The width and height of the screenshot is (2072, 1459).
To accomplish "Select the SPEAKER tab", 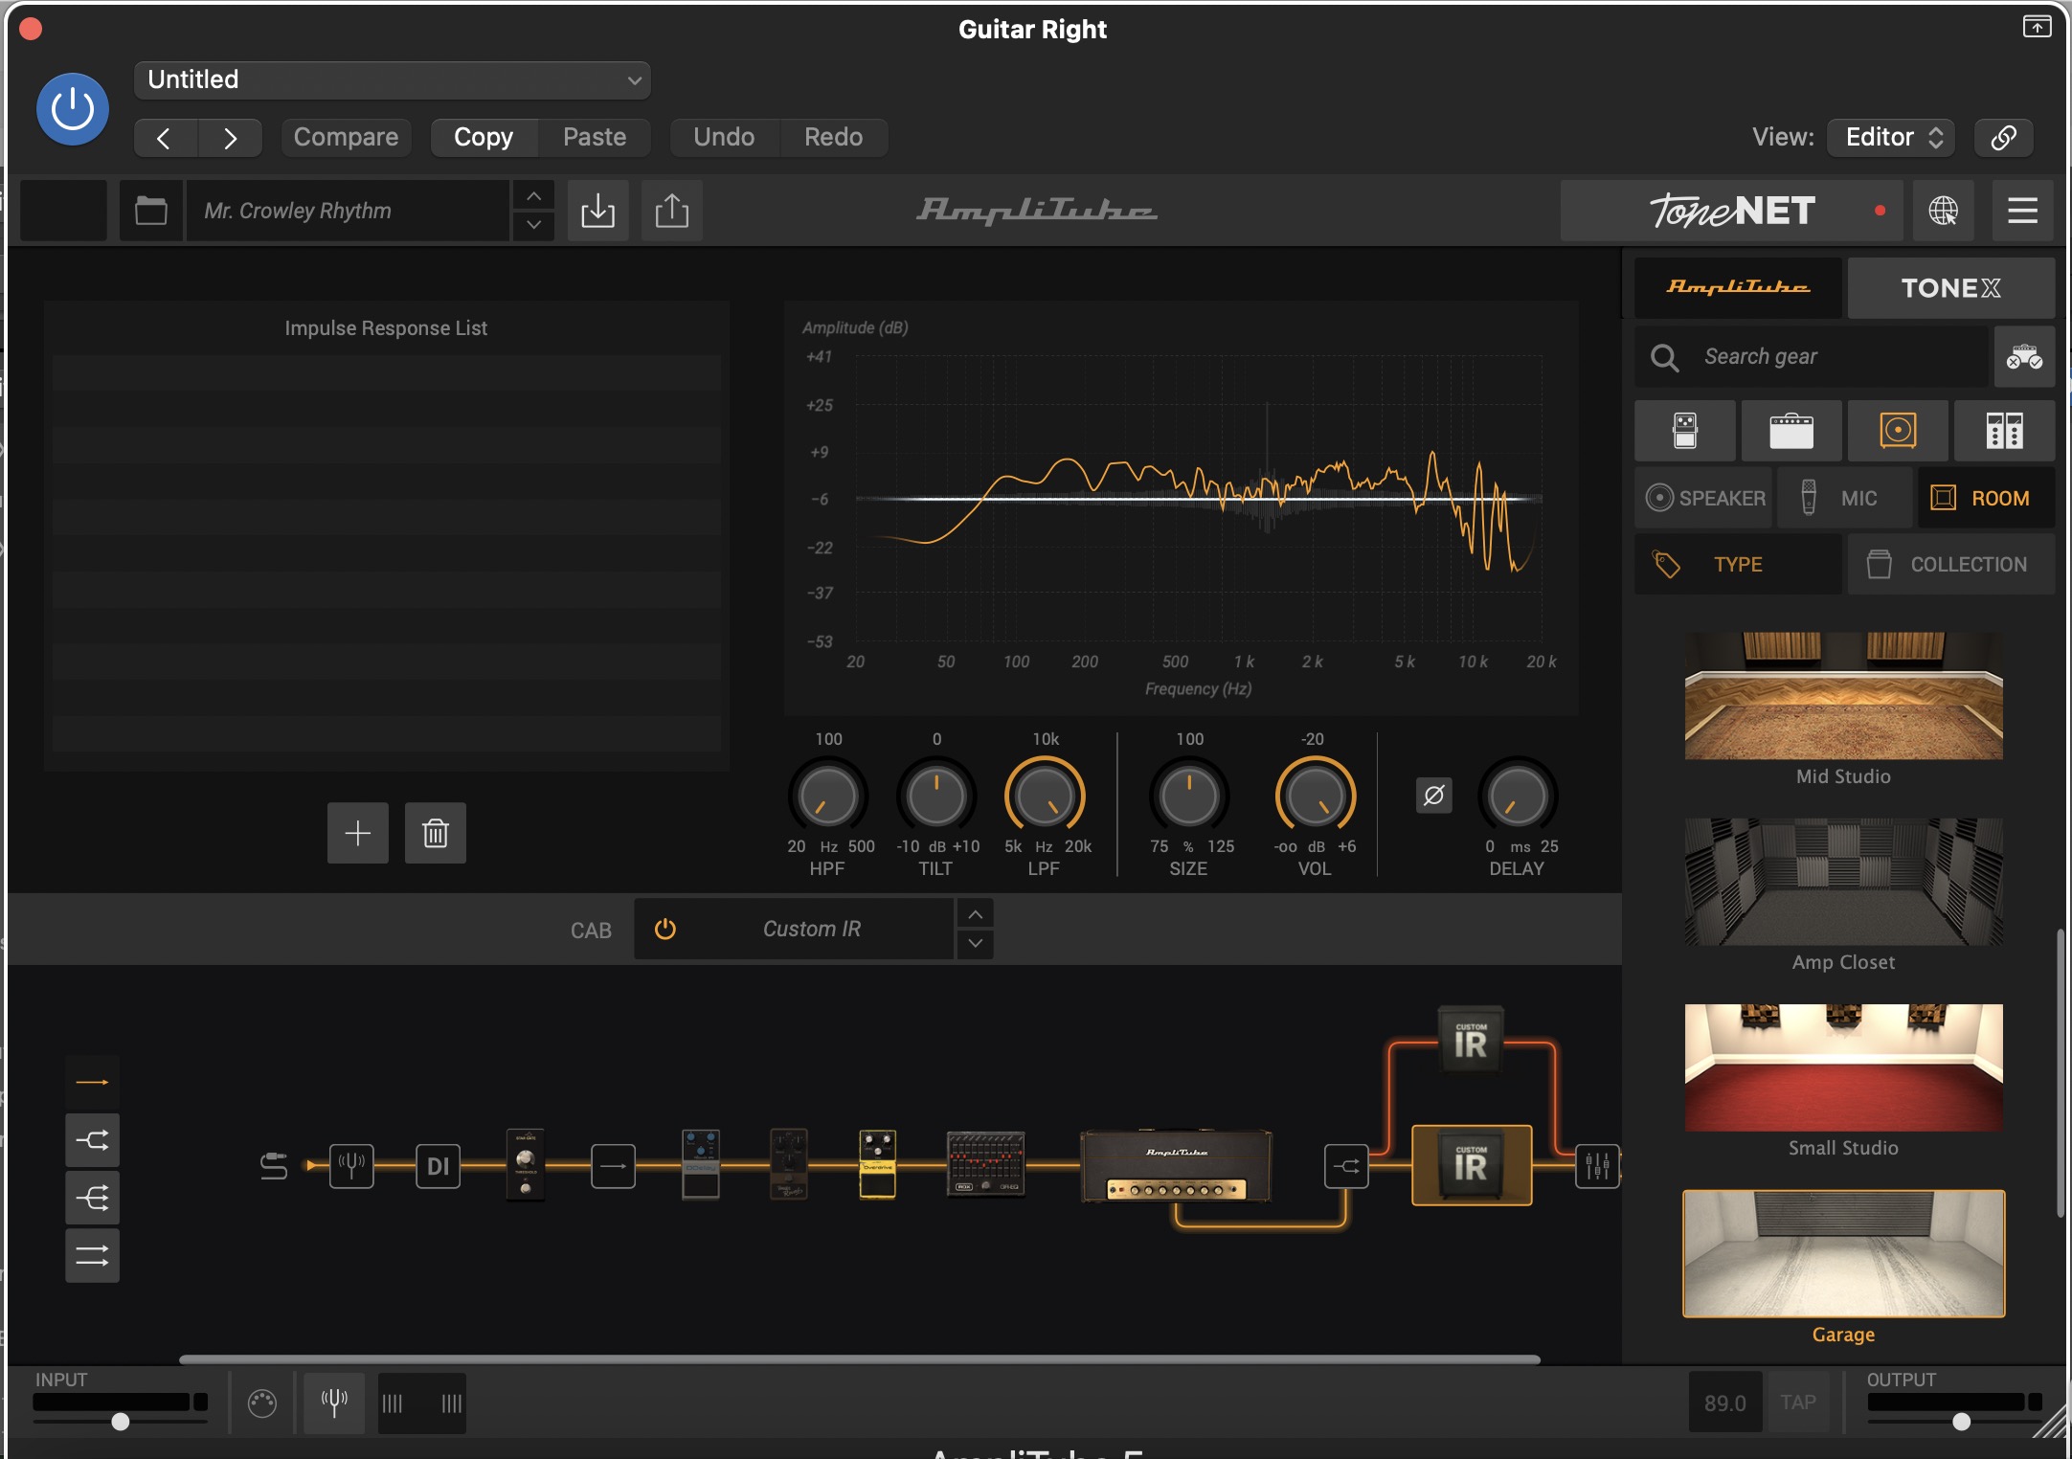I will (1704, 498).
